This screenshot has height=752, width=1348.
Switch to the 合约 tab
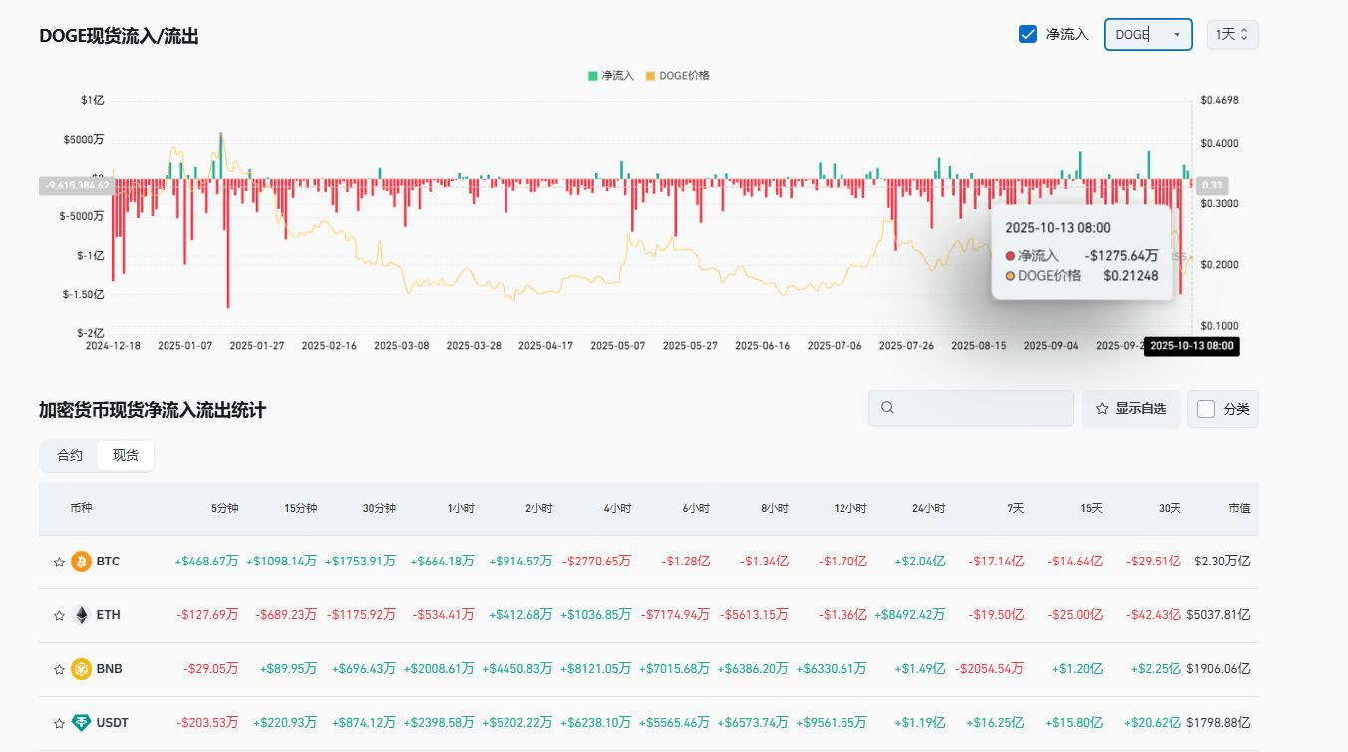70,455
